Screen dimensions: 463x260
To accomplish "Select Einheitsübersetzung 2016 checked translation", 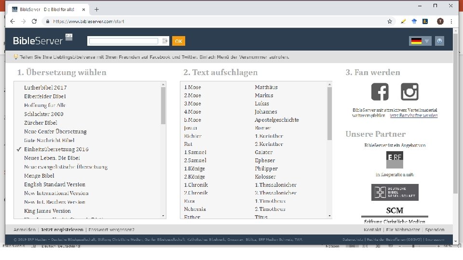I will point(56,149).
